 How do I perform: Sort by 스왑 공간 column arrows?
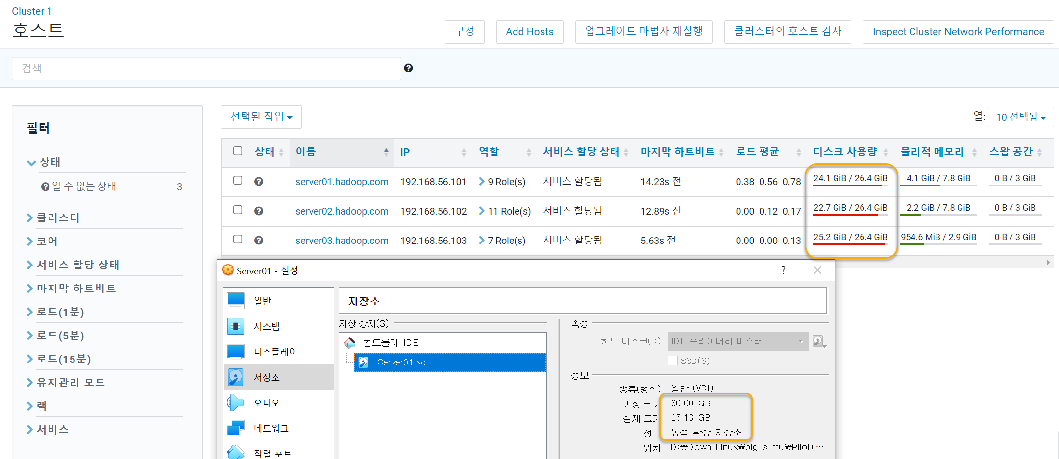point(1039,152)
